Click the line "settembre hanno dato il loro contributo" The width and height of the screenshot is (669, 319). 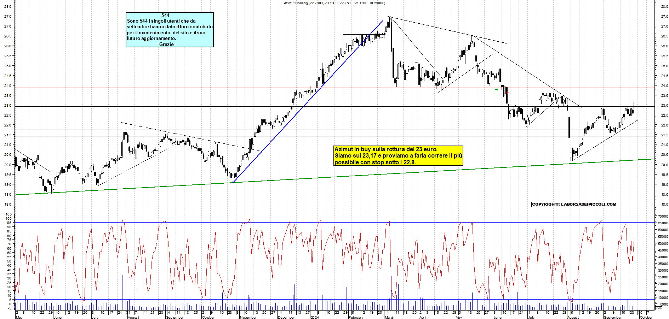pyautogui.click(x=170, y=27)
